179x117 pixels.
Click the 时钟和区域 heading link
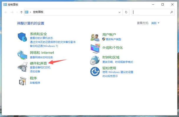tap(111, 57)
